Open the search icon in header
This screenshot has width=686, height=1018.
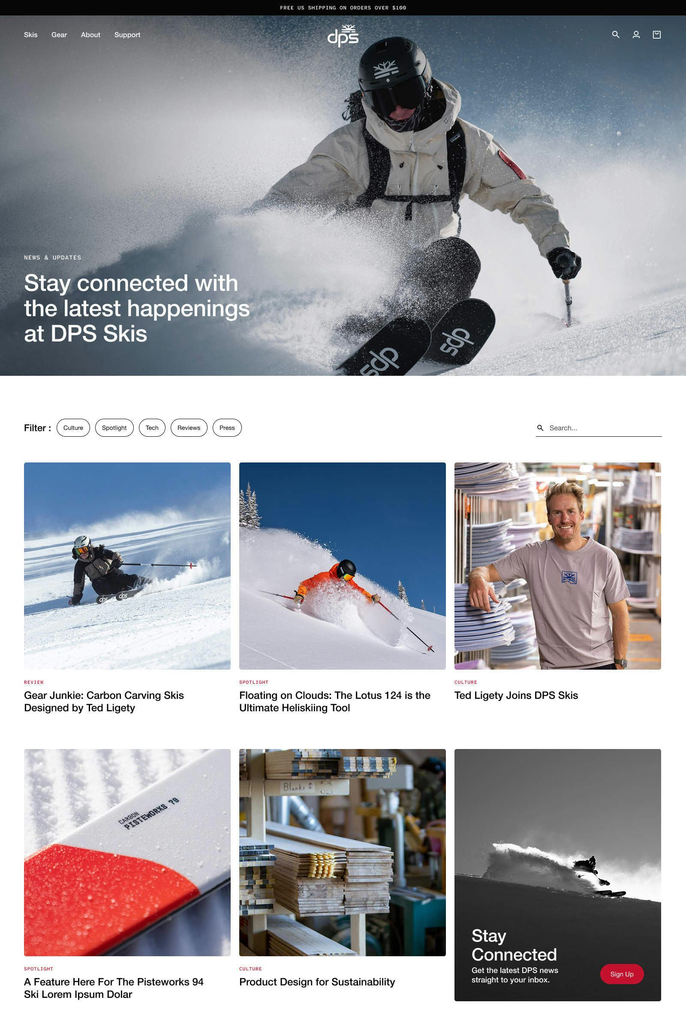click(616, 35)
